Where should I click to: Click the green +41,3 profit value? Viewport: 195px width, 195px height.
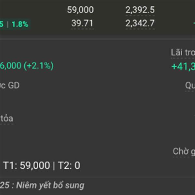(183, 67)
